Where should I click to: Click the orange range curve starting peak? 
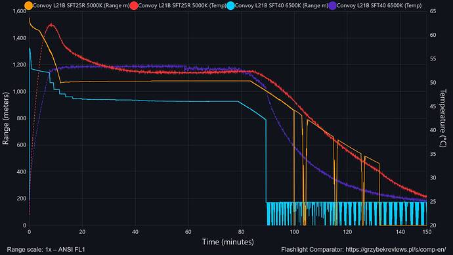tap(29, 18)
